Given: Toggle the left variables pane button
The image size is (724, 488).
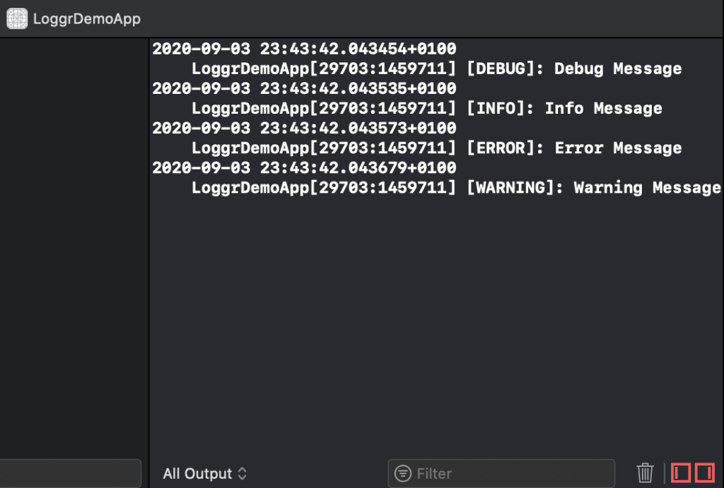Looking at the screenshot, I should pyautogui.click(x=681, y=472).
